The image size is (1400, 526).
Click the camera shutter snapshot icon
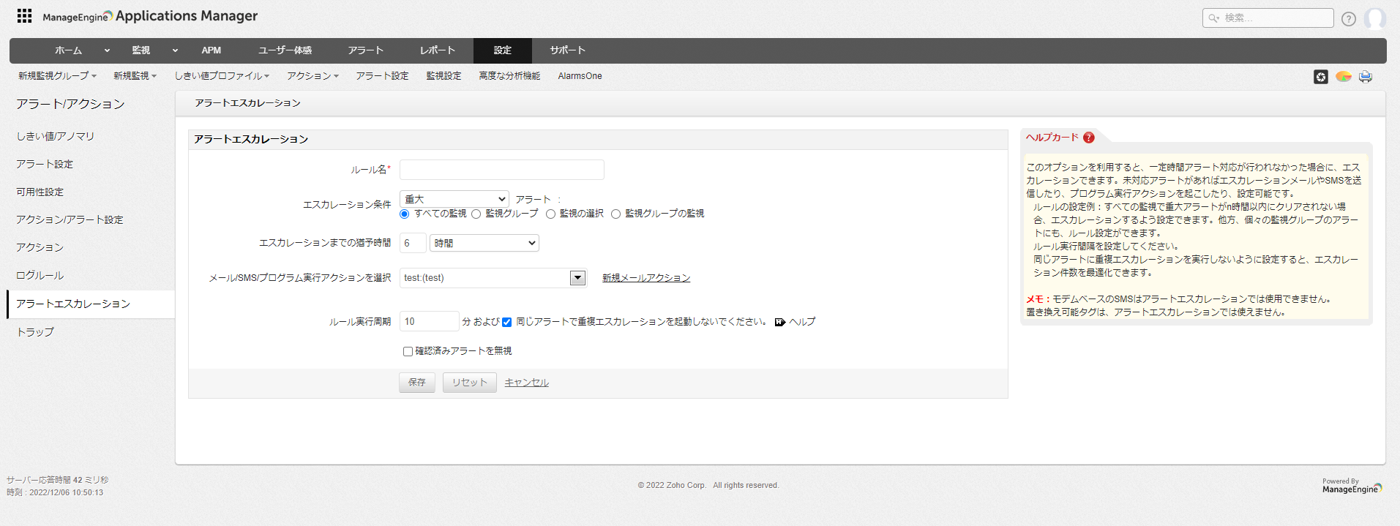click(x=1320, y=77)
